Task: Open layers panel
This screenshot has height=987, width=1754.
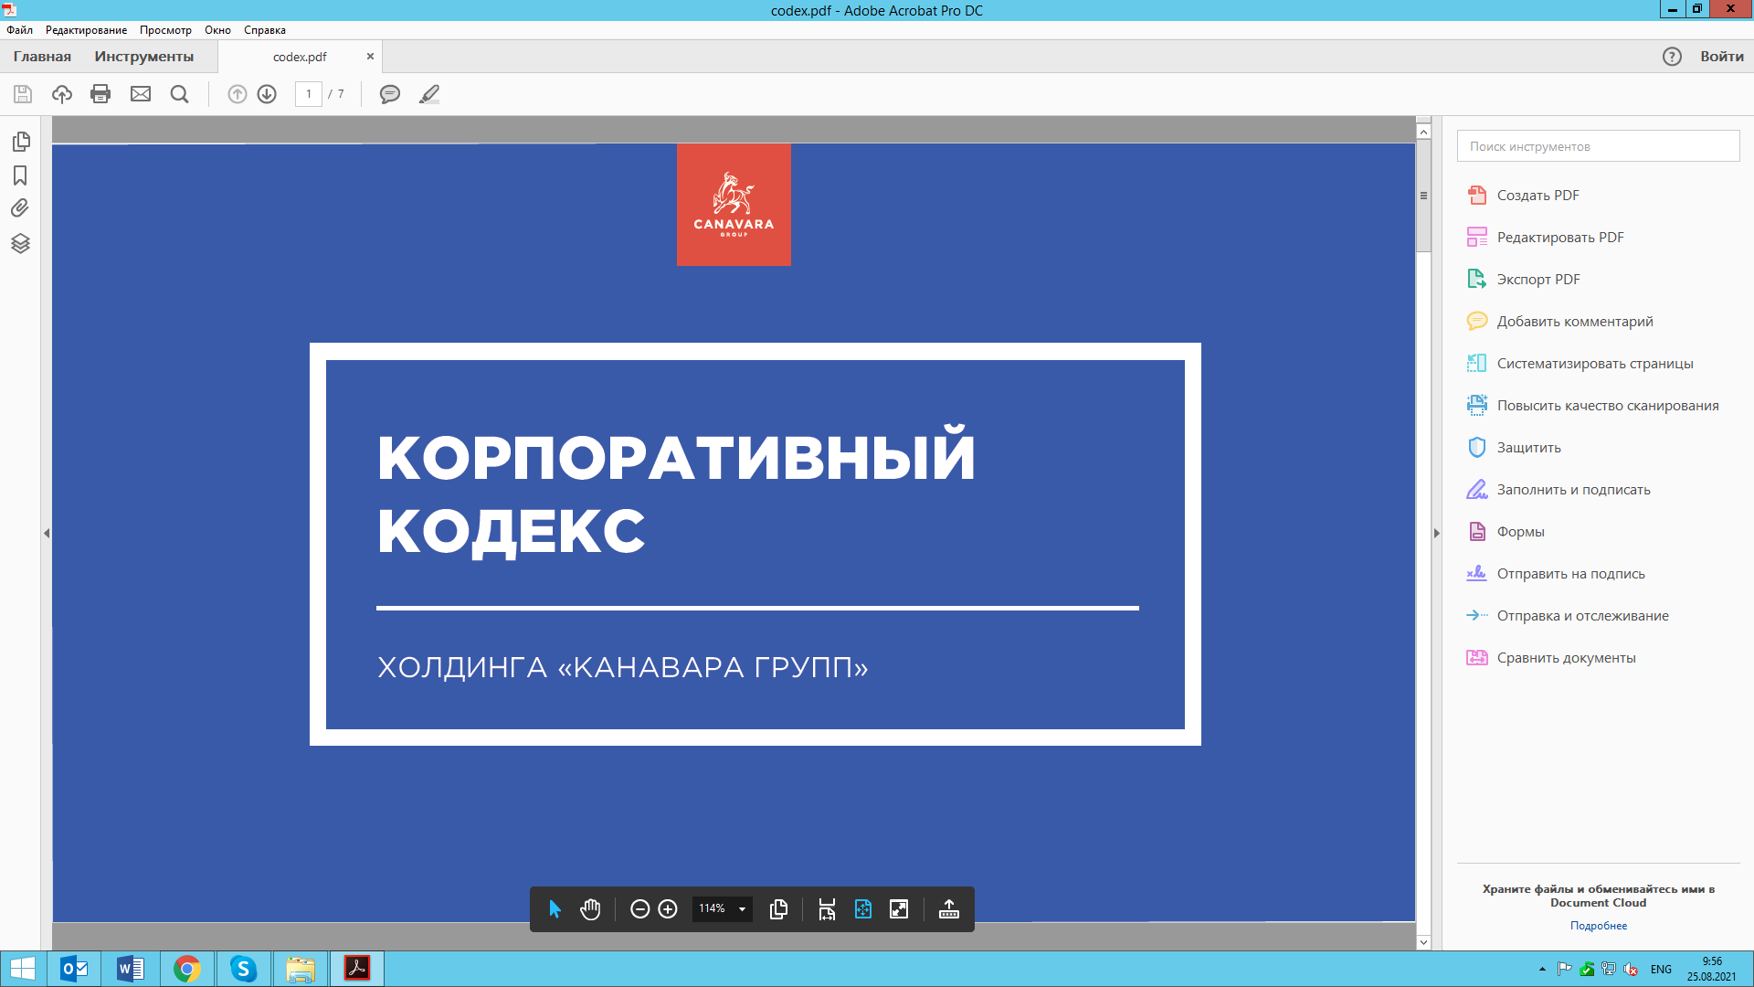Action: [x=20, y=243]
